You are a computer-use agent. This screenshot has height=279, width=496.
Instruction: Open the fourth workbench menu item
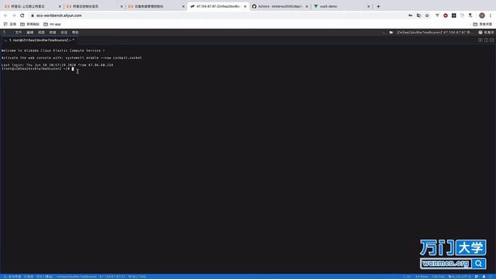[x=53, y=33]
